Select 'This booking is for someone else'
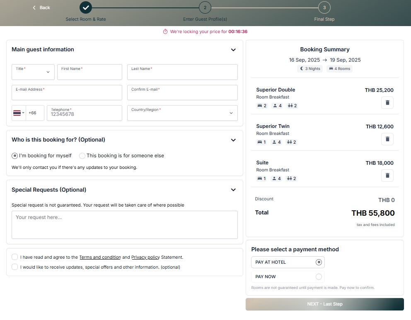 click(x=82, y=156)
